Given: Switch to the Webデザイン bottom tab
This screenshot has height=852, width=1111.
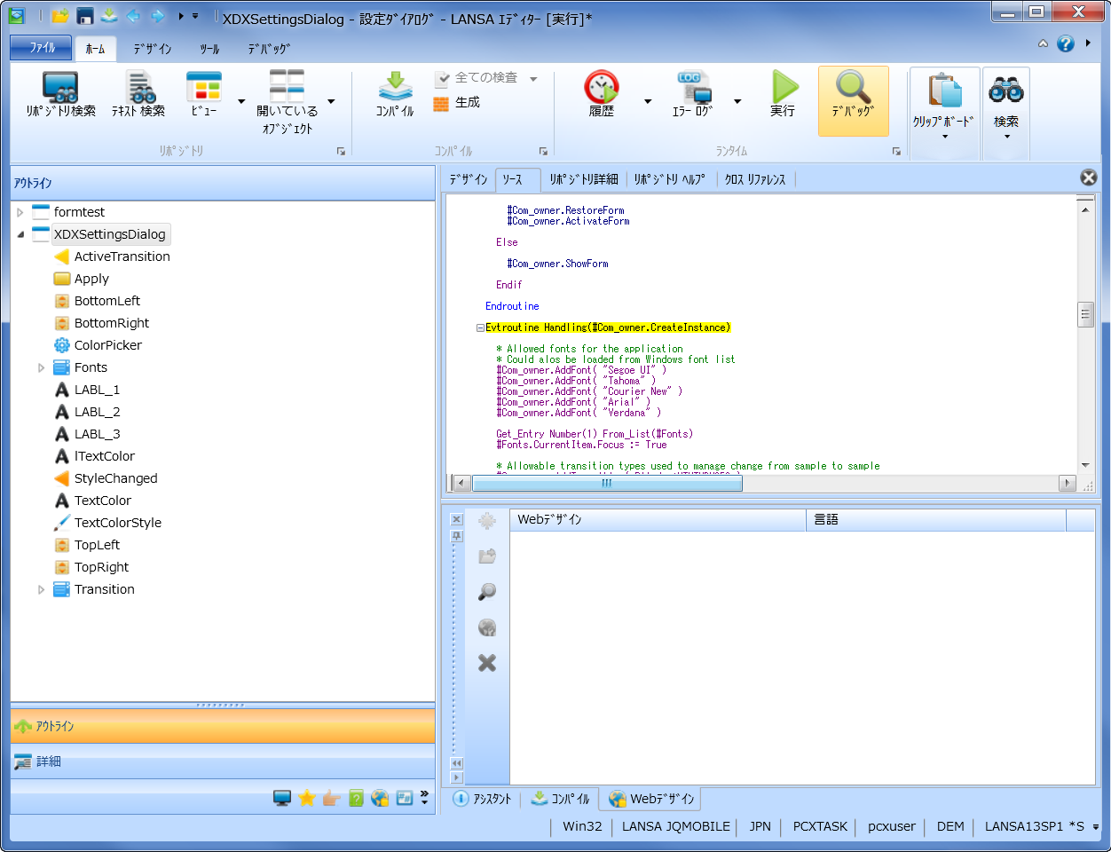Looking at the screenshot, I should pyautogui.click(x=652, y=799).
